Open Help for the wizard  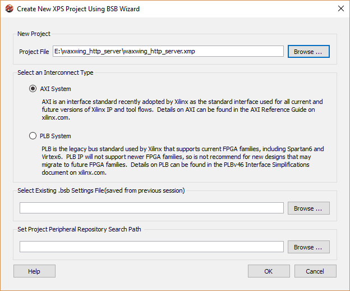(x=34, y=271)
